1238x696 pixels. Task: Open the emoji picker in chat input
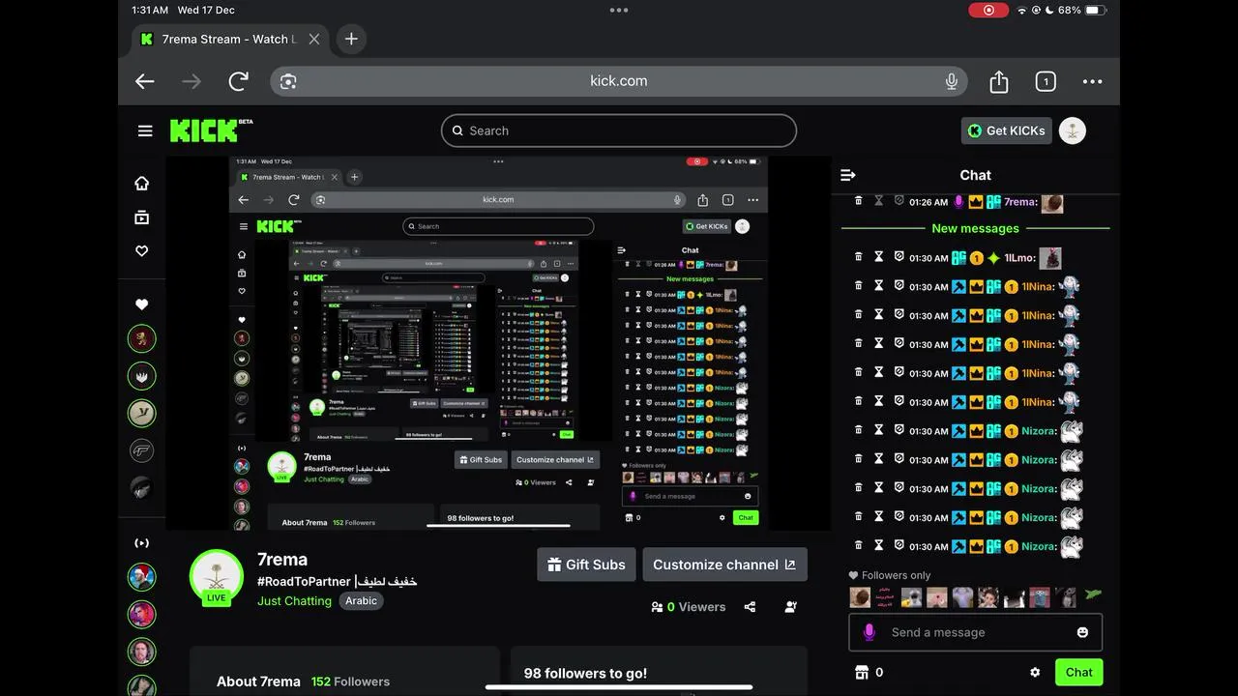point(1082,632)
